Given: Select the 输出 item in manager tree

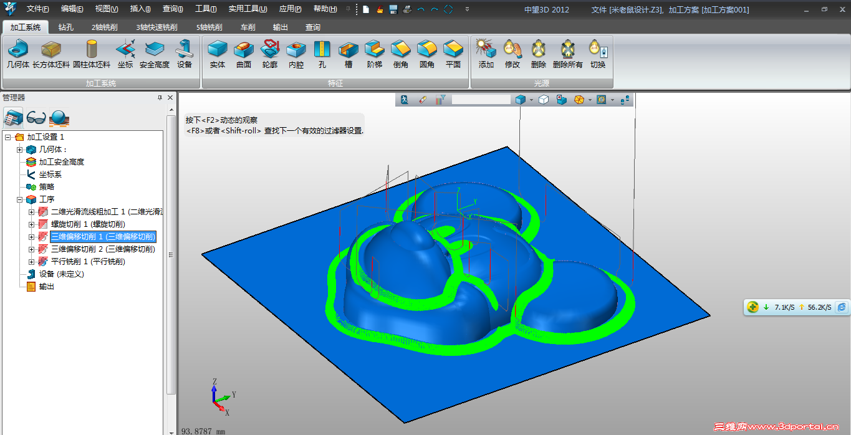Looking at the screenshot, I should point(47,287).
